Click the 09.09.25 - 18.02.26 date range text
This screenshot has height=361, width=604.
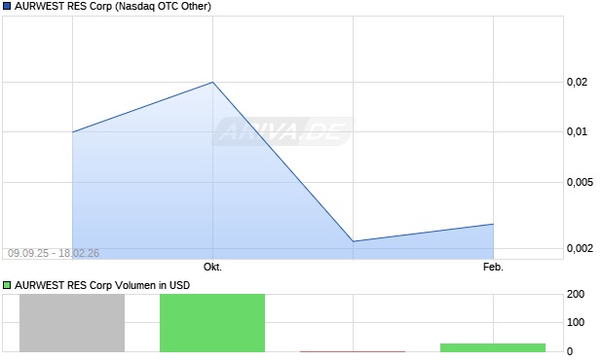(x=54, y=253)
